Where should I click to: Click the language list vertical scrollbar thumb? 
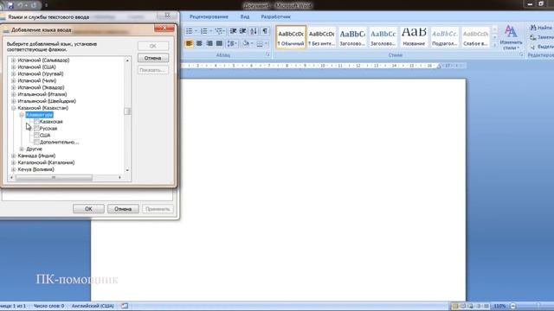[x=127, y=111]
